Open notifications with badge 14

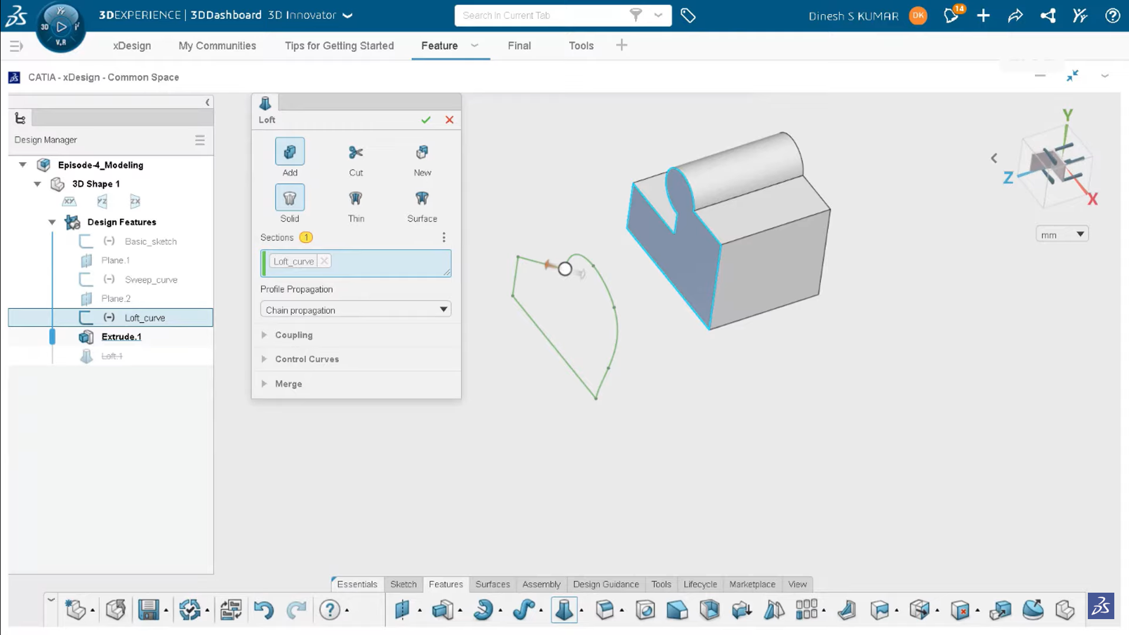pos(951,15)
